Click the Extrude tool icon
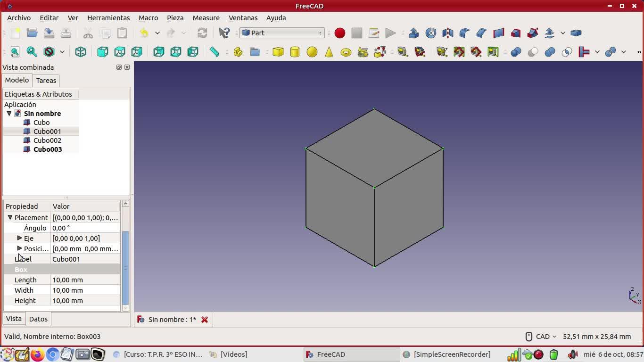Viewport: 644px width, 362px height. click(413, 33)
